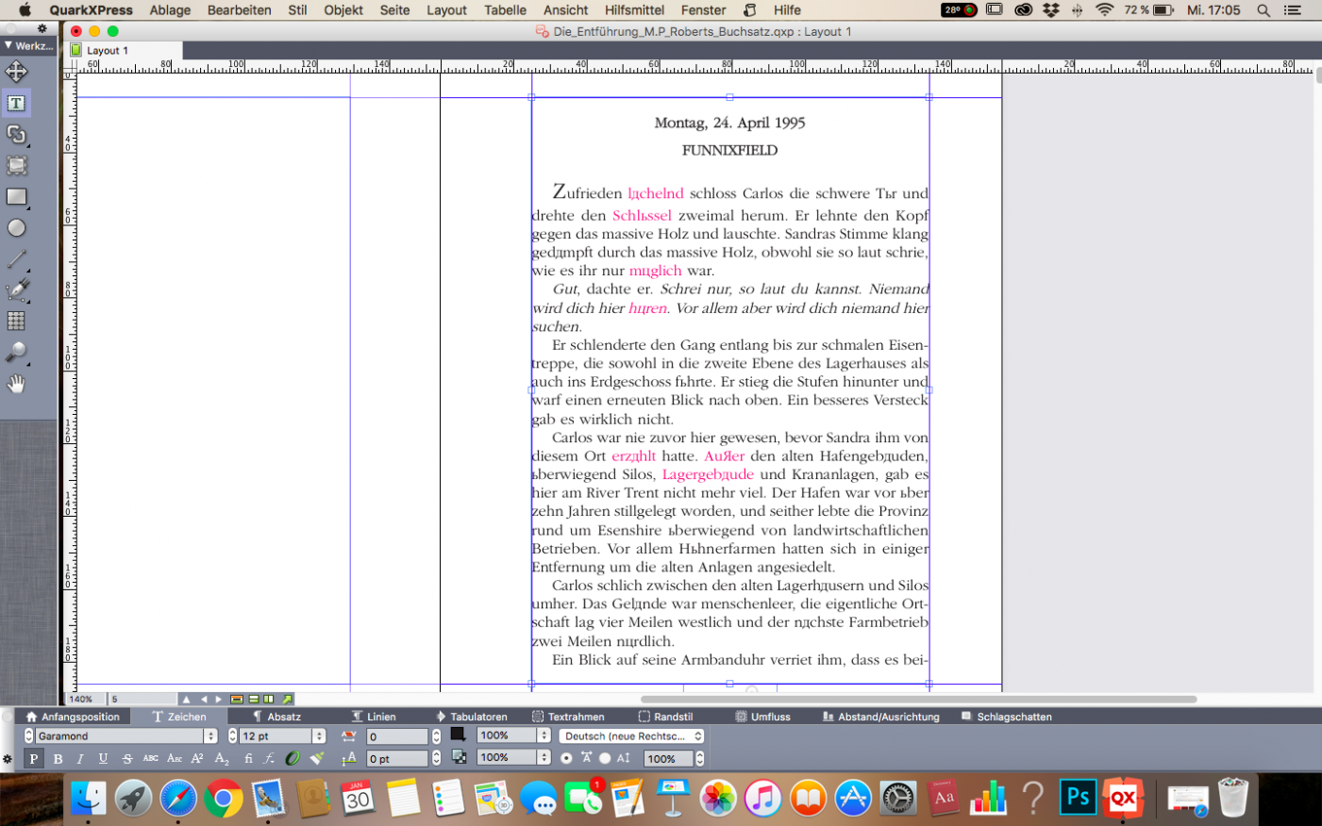Select the Item (move) tool
1322x826 pixels.
click(x=16, y=72)
